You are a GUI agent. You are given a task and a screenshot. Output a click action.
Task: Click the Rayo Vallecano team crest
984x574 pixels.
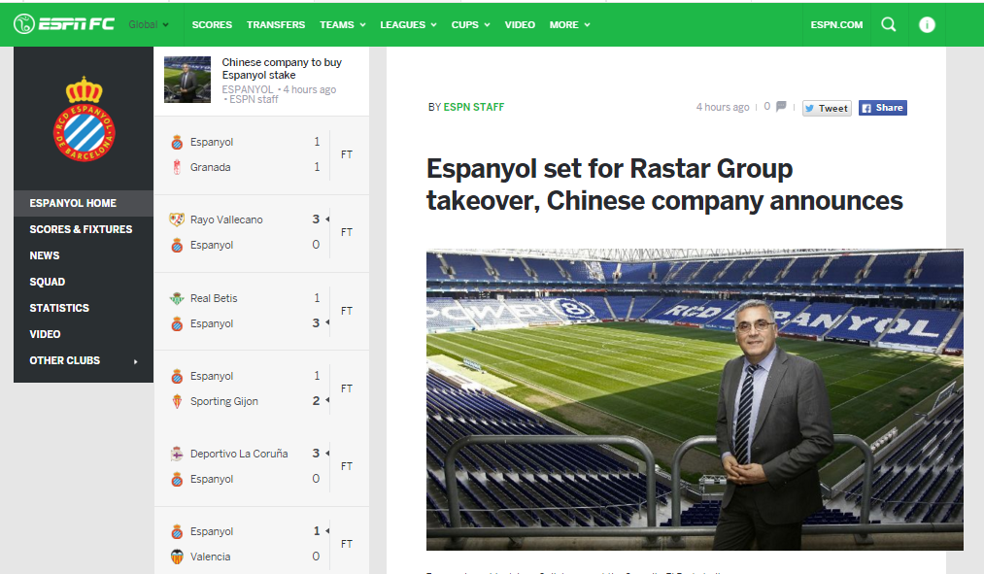[177, 219]
